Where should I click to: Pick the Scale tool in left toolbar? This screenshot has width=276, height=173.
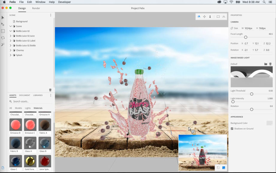3,31
